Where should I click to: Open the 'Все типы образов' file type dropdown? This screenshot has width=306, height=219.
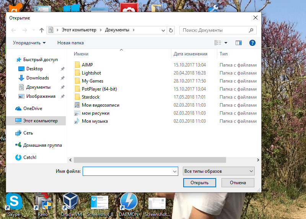pos(218,171)
